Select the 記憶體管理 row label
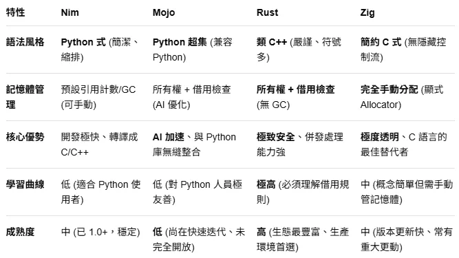The image size is (459, 258). click(x=25, y=97)
